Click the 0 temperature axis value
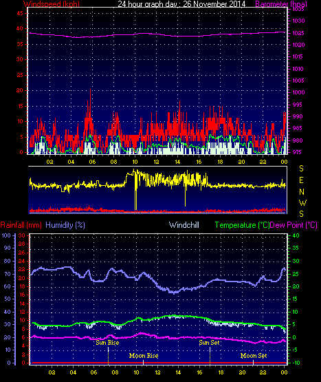This screenshot has height=382, width=321. pos(294,338)
